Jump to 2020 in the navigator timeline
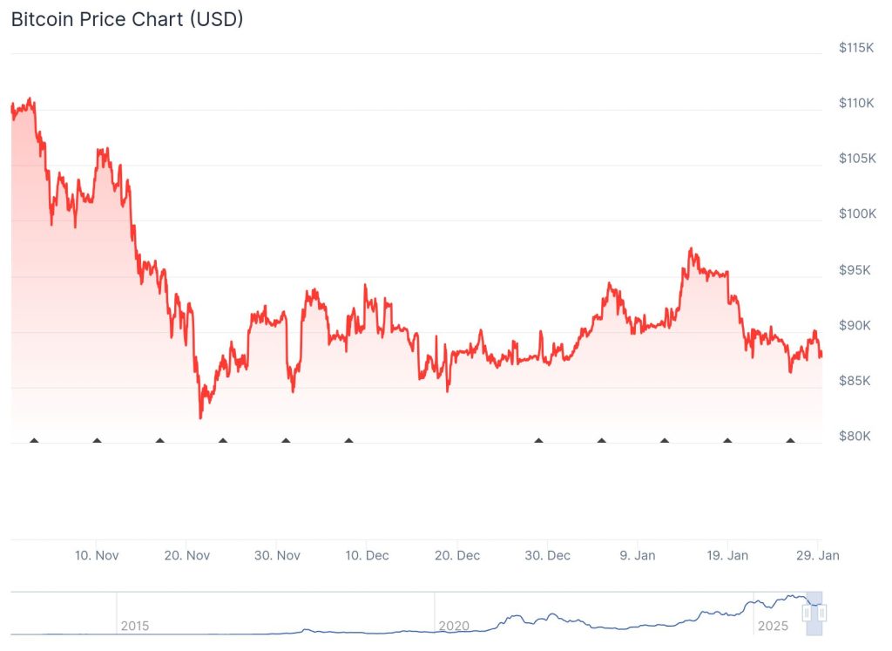 (x=453, y=626)
